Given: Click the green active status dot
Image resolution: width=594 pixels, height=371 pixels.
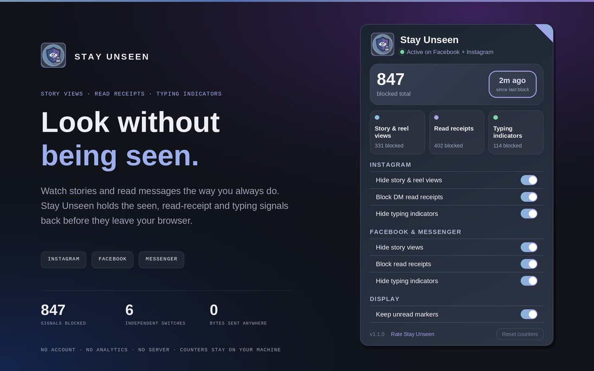Looking at the screenshot, I should pos(402,52).
